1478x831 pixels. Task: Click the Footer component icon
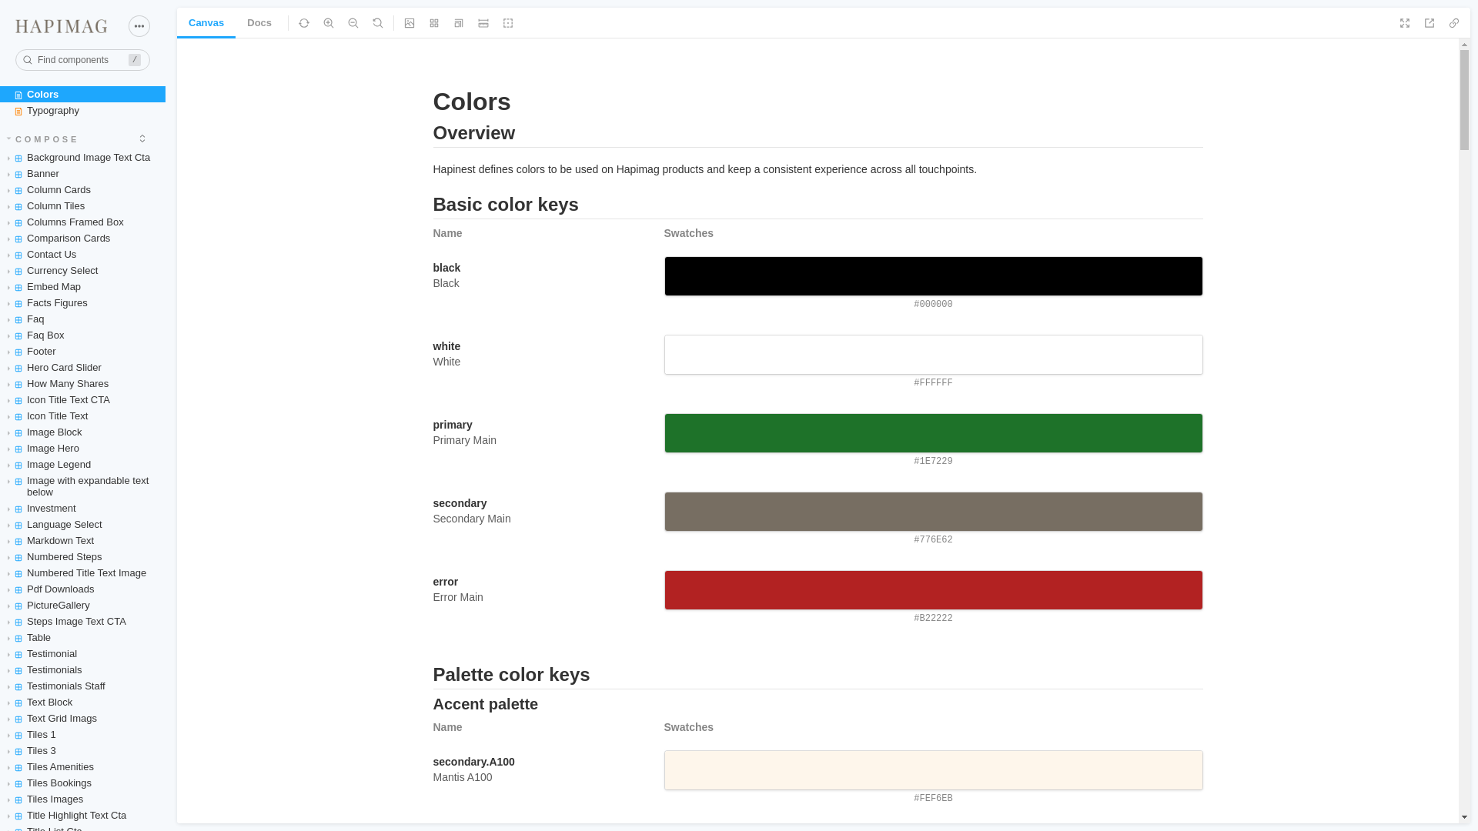pyautogui.click(x=18, y=352)
